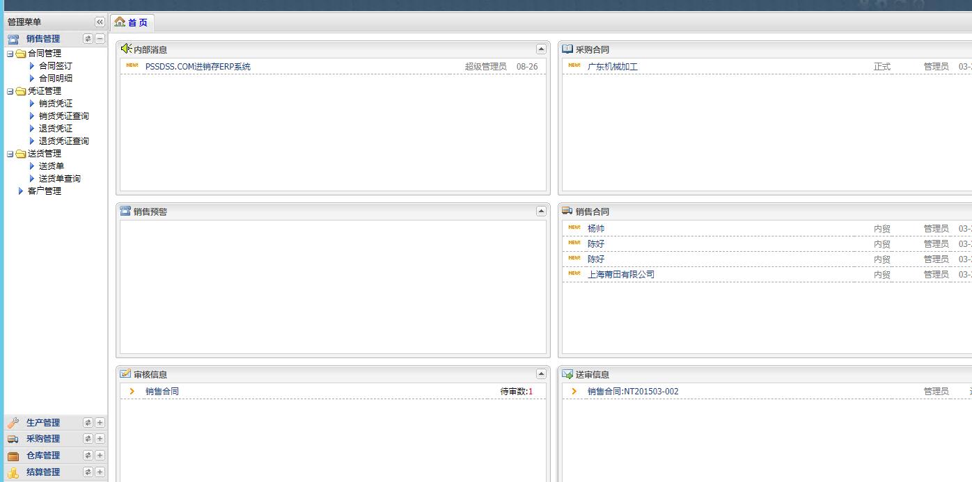Open the 合同明细 tree item
Viewport: 972px width, 482px height.
(x=55, y=79)
